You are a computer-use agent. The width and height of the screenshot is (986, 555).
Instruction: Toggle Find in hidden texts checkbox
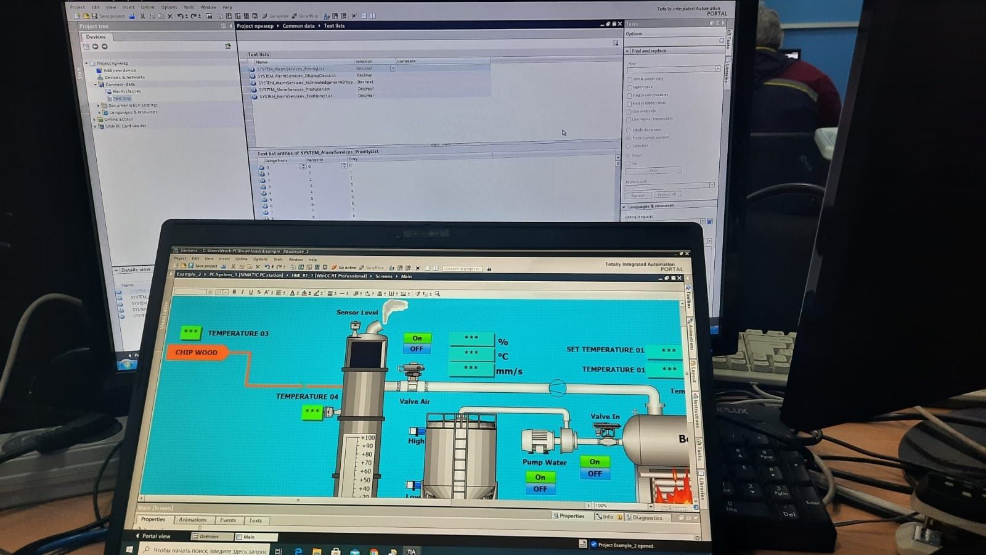[x=629, y=103]
